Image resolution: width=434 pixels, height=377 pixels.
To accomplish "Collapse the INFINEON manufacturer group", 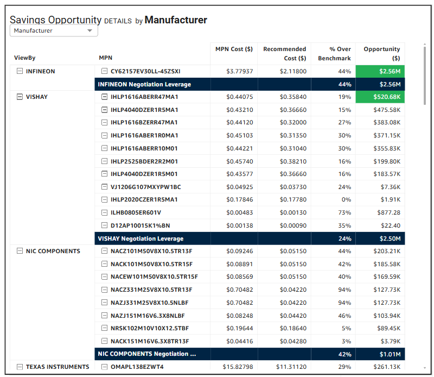I will (20, 71).
